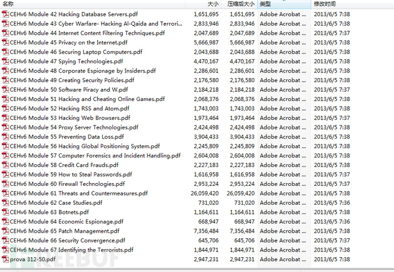Select Module 53 Hacking Web Browsers.pdf
Viewport: 394px width, 272px height.
[70, 118]
